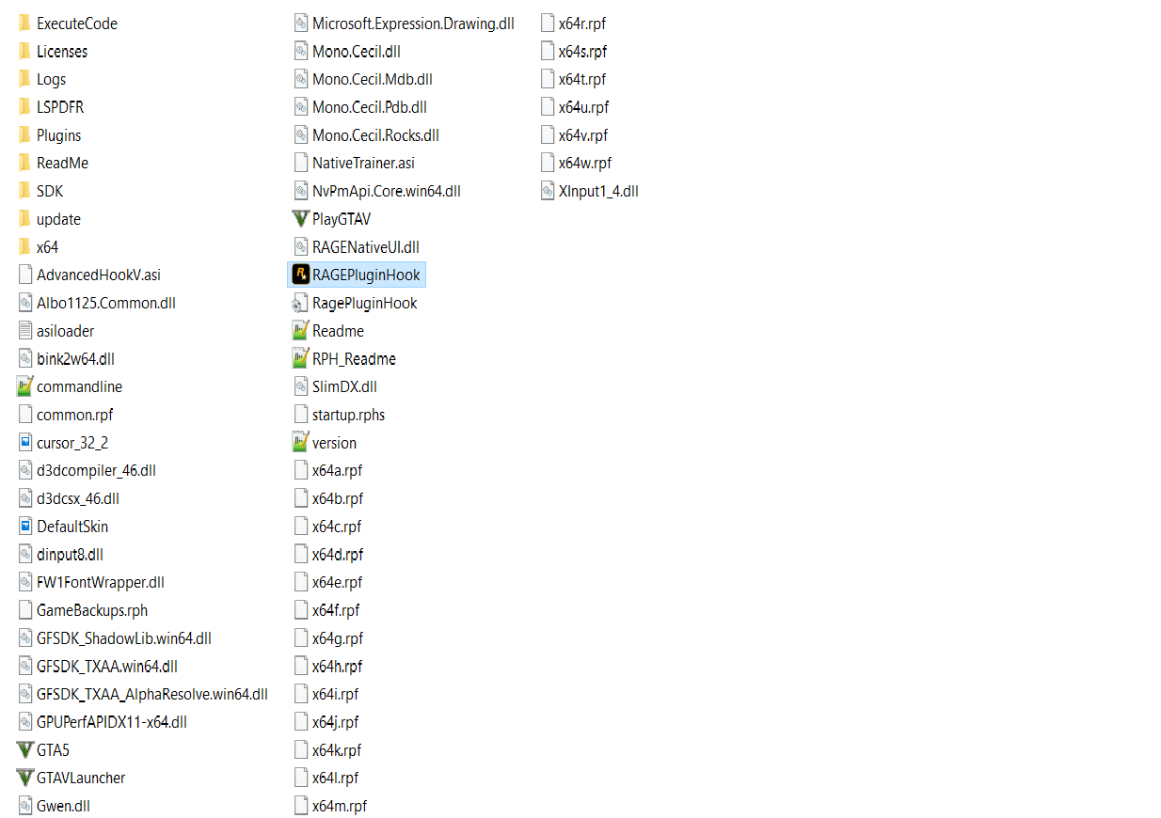
Task: Select AdvancedHookV.asi file name
Action: [x=99, y=275]
